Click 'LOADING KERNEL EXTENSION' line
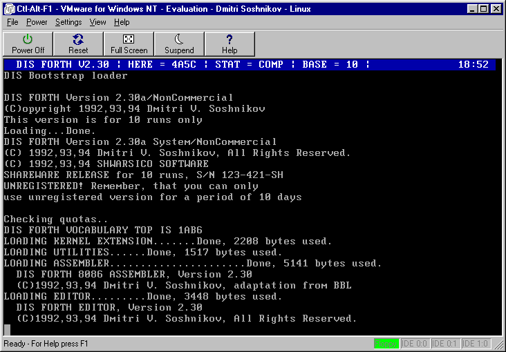The height and width of the screenshot is (352, 506). 168,241
